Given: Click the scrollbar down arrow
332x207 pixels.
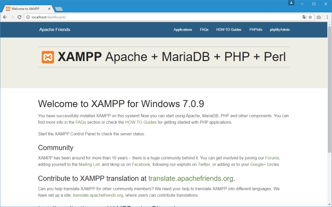Looking at the screenshot, I should point(329,204).
